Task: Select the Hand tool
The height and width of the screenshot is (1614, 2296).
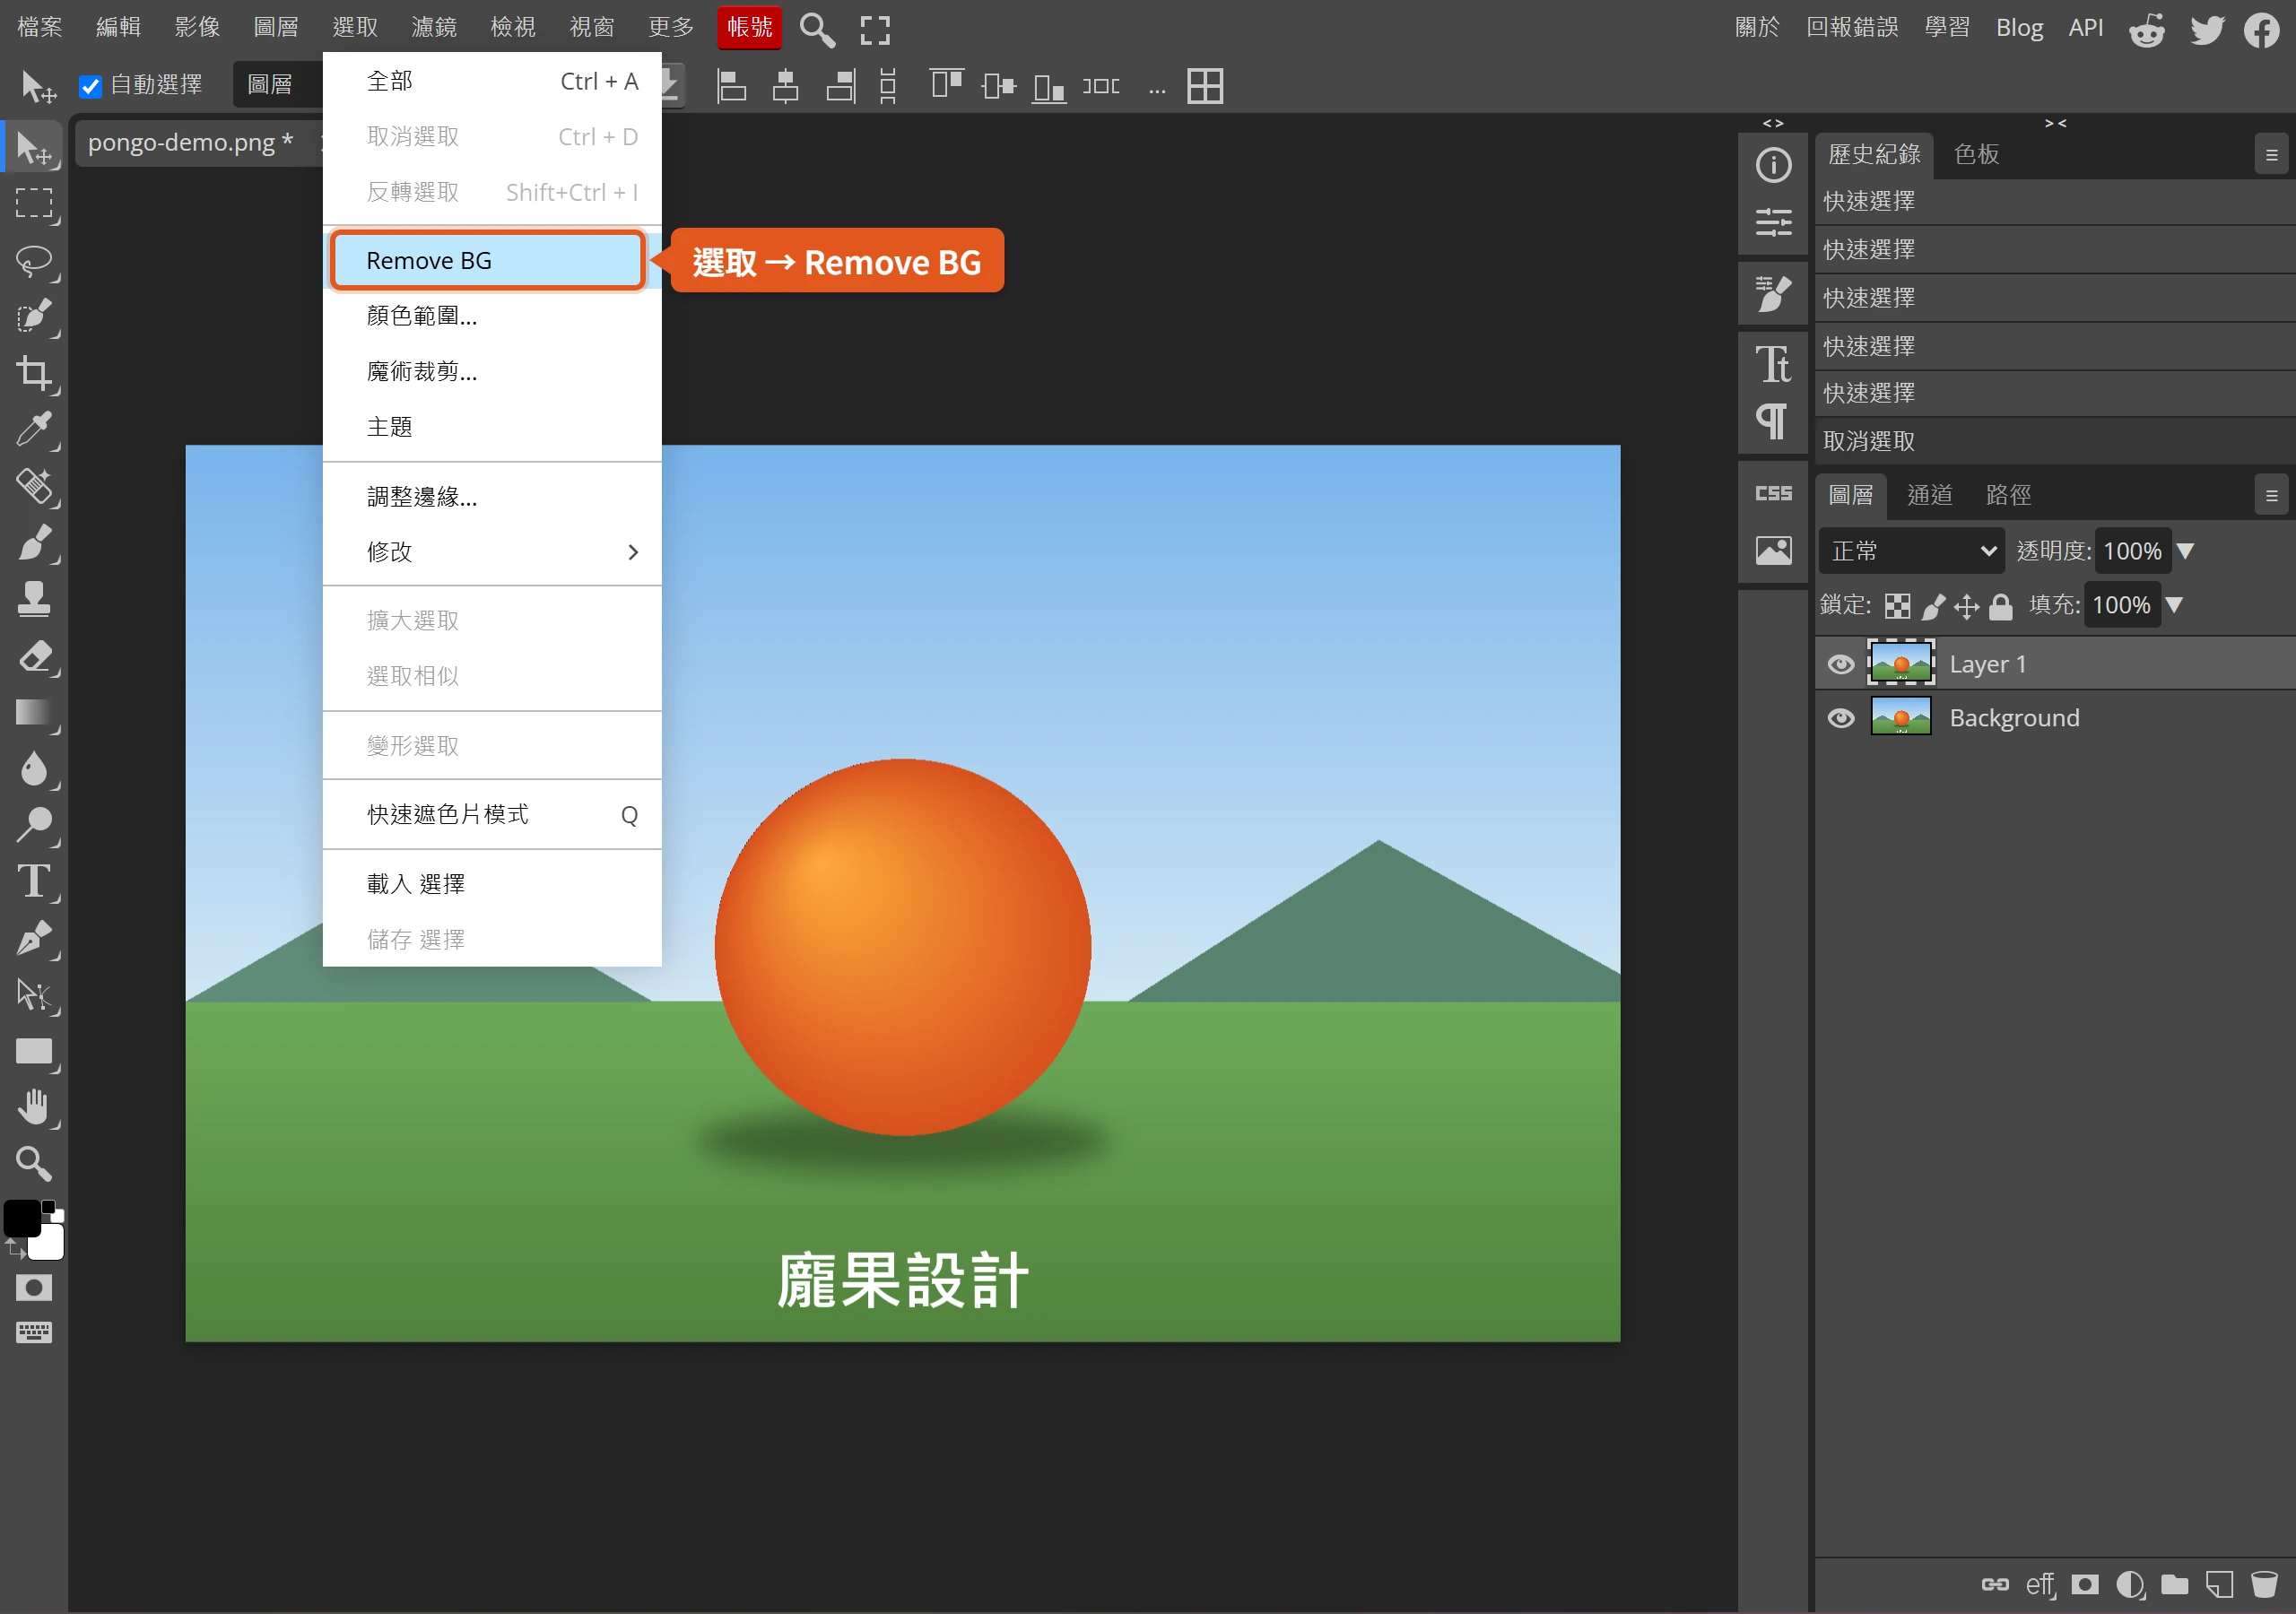Action: (34, 1107)
